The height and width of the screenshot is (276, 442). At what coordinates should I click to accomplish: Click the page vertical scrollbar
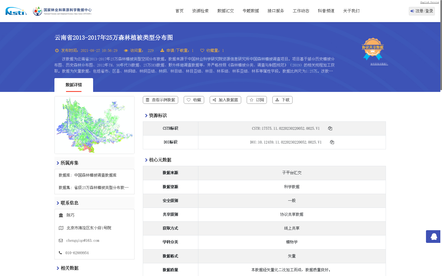[x=441, y=46]
